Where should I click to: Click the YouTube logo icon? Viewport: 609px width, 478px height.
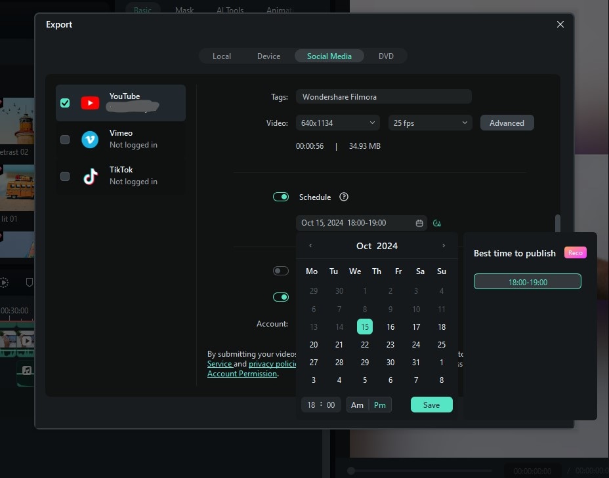(x=90, y=103)
